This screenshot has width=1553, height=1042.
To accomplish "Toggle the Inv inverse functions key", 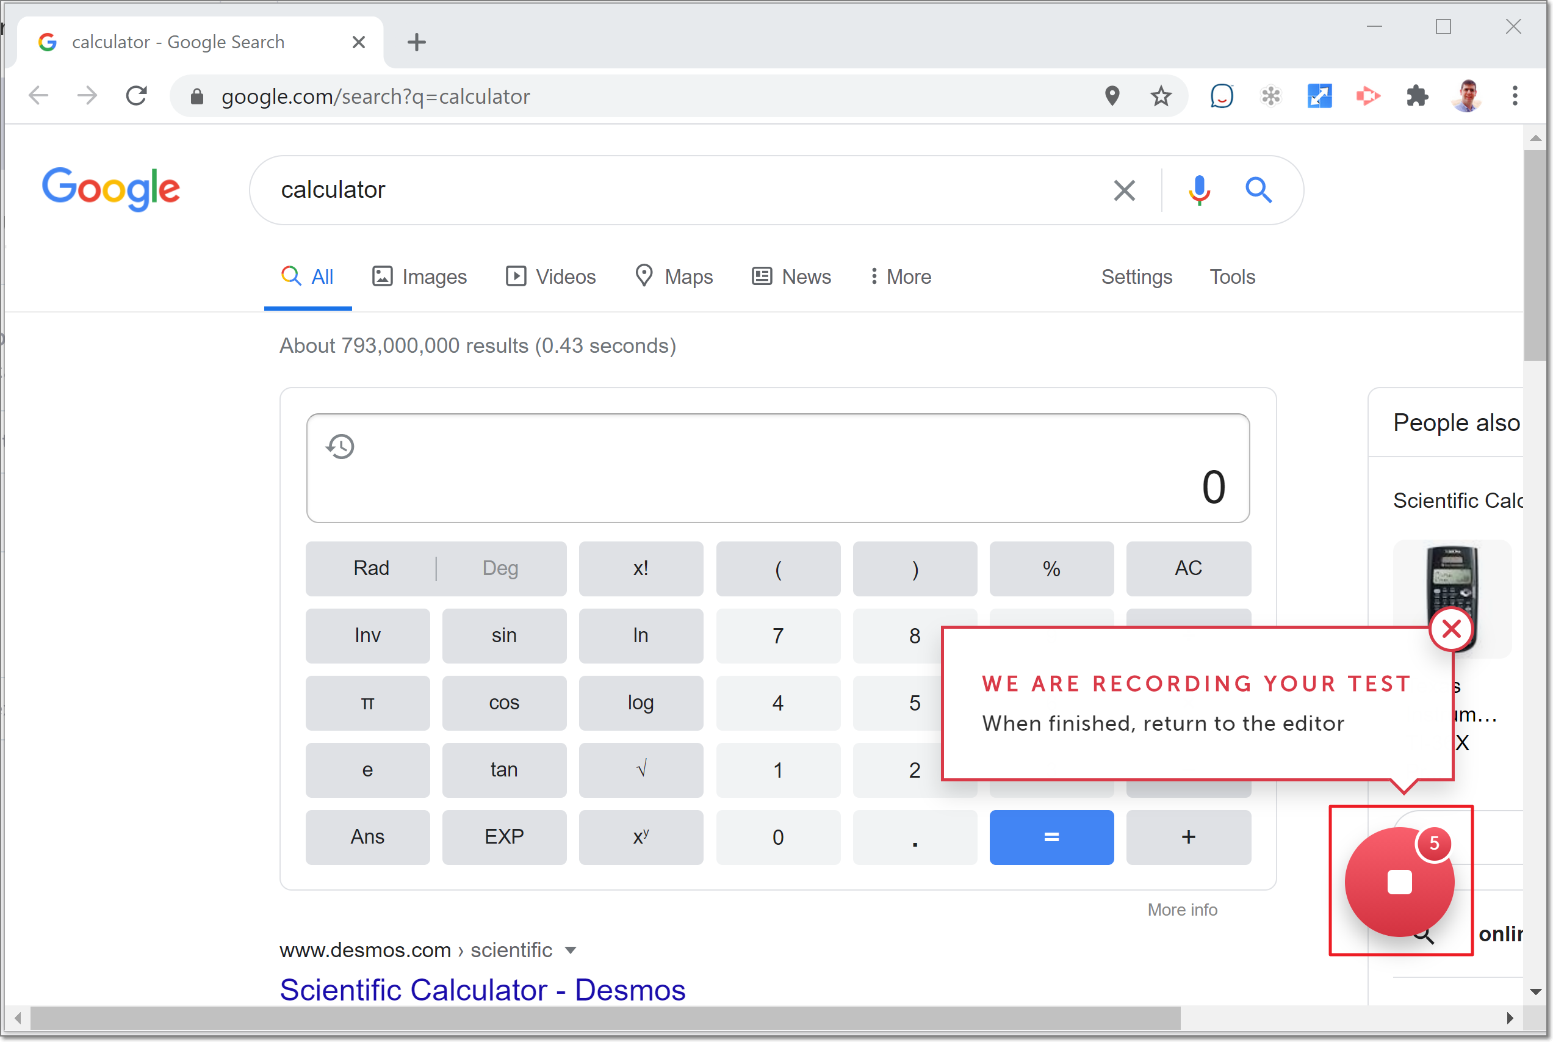I will click(x=367, y=635).
